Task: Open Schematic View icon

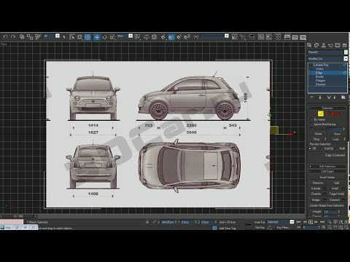Action: pyautogui.click(x=269, y=37)
